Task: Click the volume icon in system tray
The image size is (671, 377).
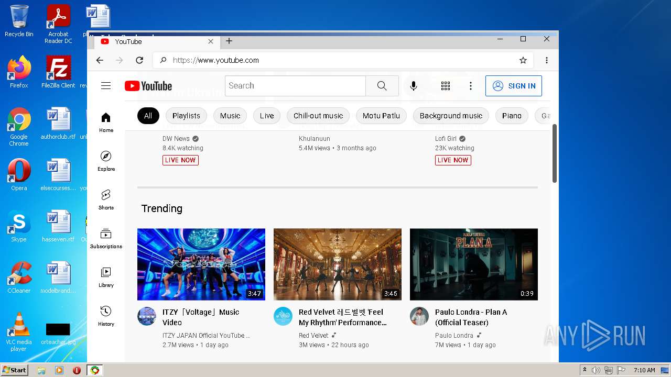Action: tap(596, 370)
